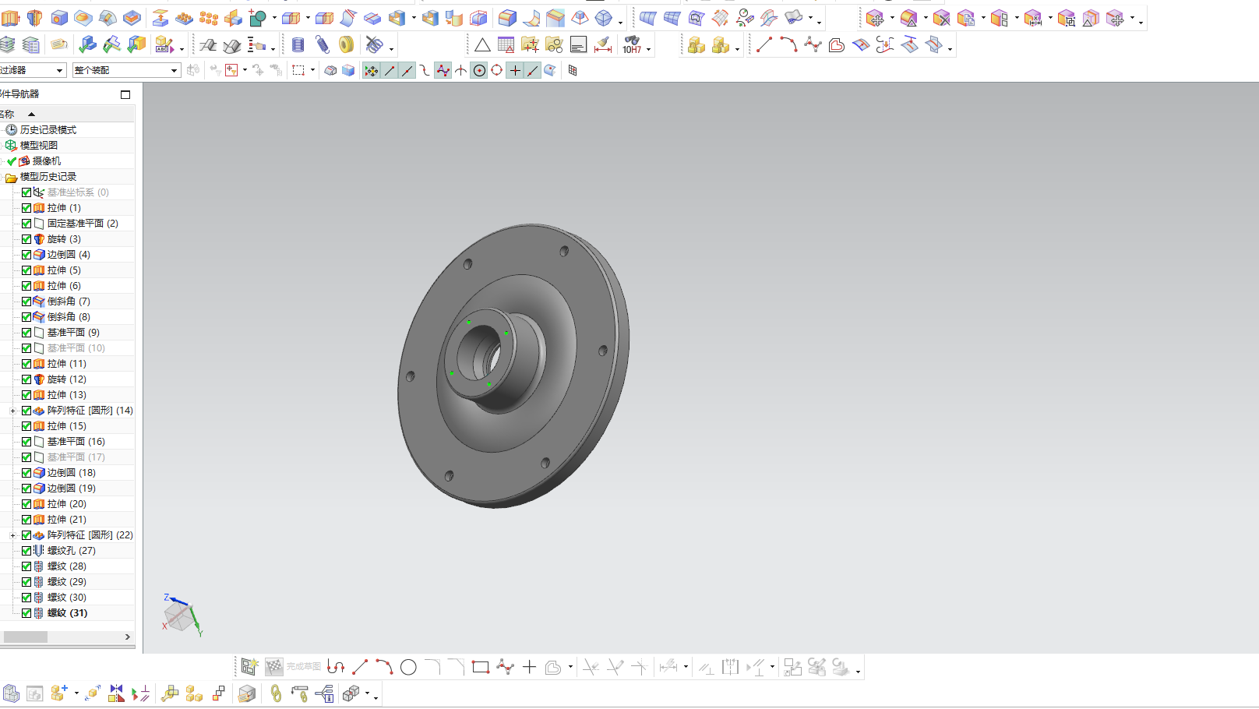The image size is (1259, 709).
Task: Open the 整个装配 selection scope dropdown
Action: 126,70
